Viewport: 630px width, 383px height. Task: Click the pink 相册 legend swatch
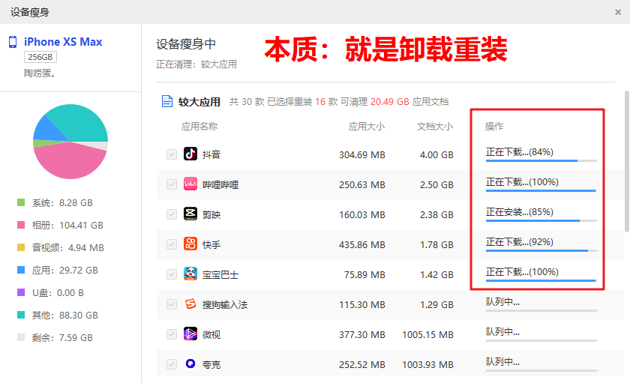click(21, 225)
